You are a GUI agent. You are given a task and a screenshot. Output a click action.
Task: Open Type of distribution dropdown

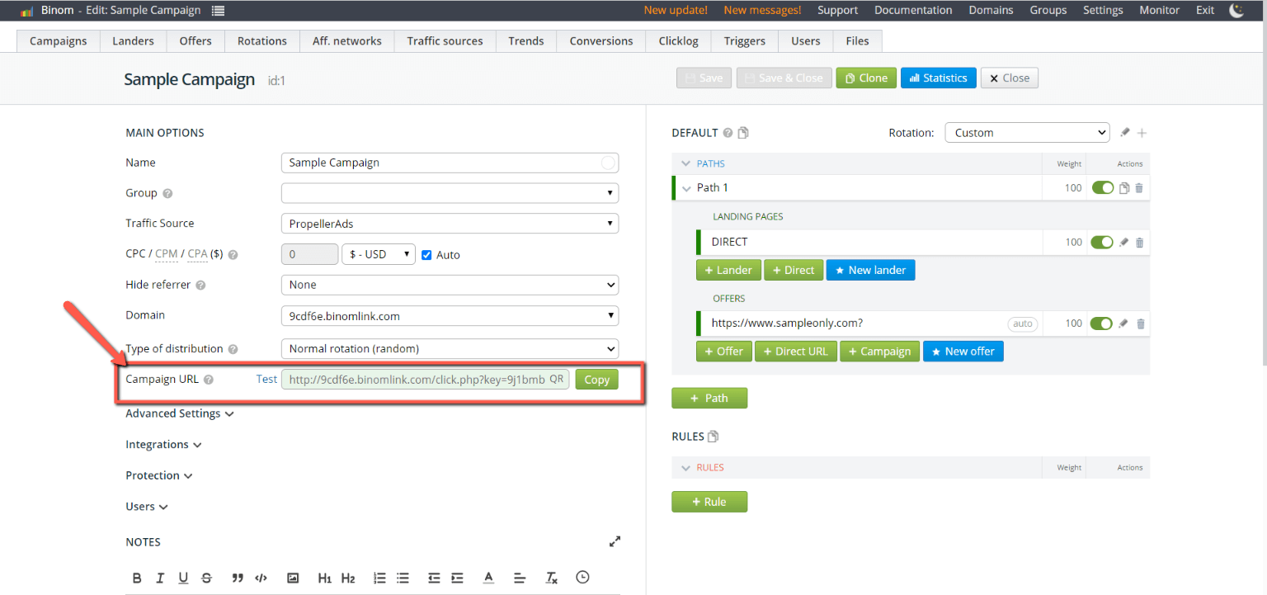(x=450, y=349)
